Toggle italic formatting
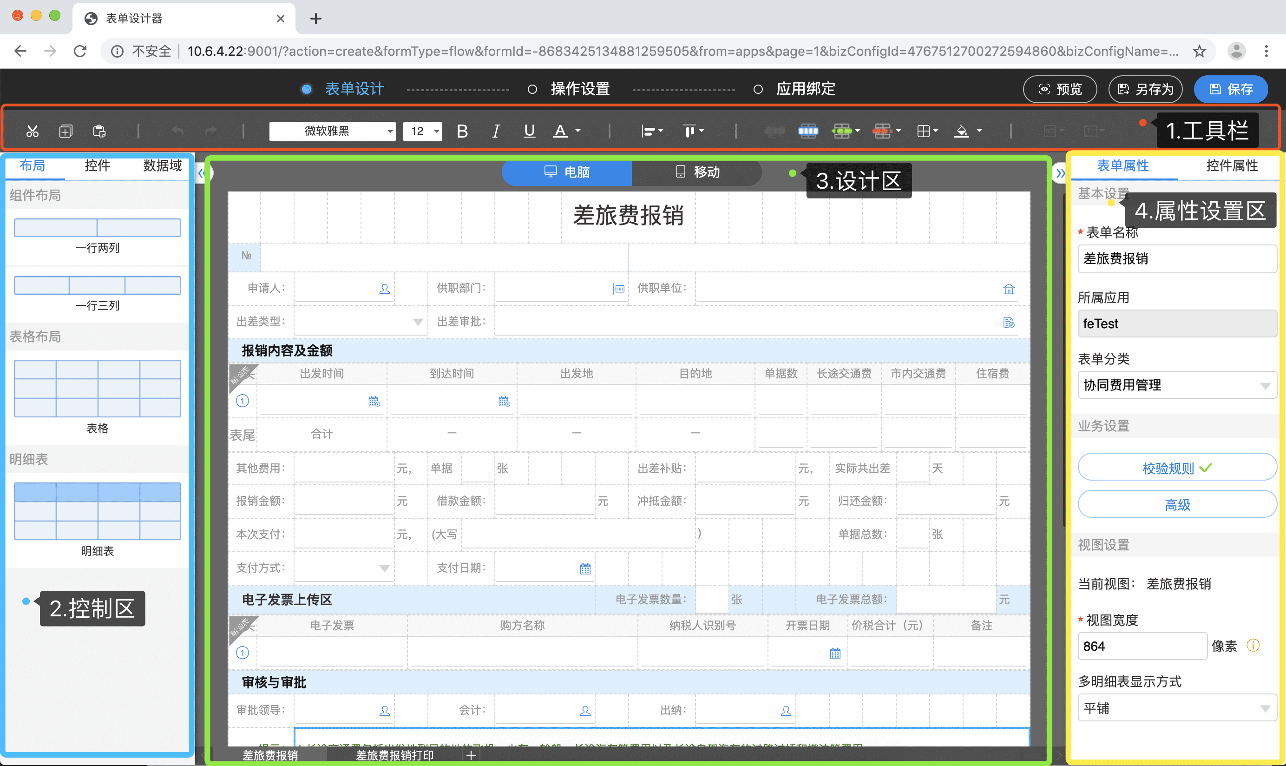Image resolution: width=1286 pixels, height=766 pixels. 496,131
